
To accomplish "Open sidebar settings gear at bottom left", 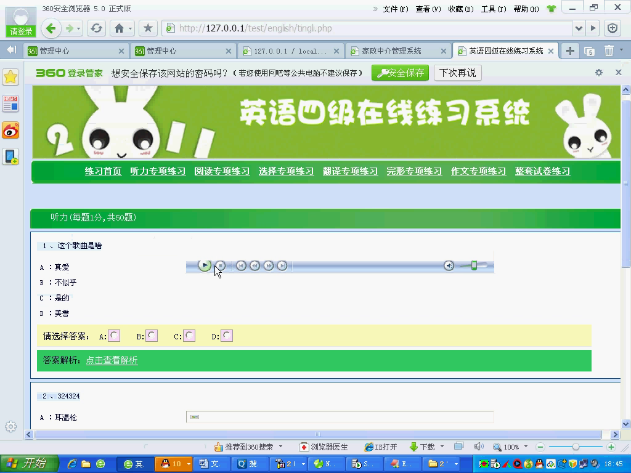I will (x=11, y=426).
